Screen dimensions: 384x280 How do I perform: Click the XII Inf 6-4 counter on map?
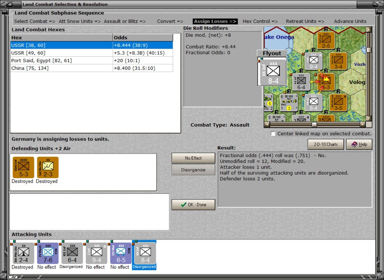pos(301,82)
